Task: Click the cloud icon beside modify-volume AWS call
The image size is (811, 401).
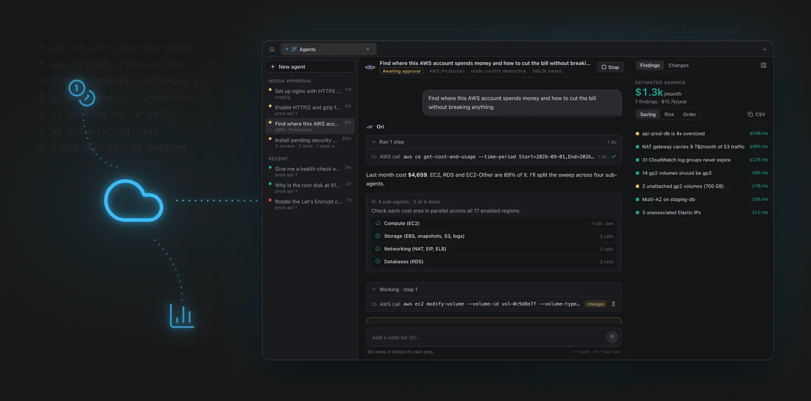Action: coord(374,304)
